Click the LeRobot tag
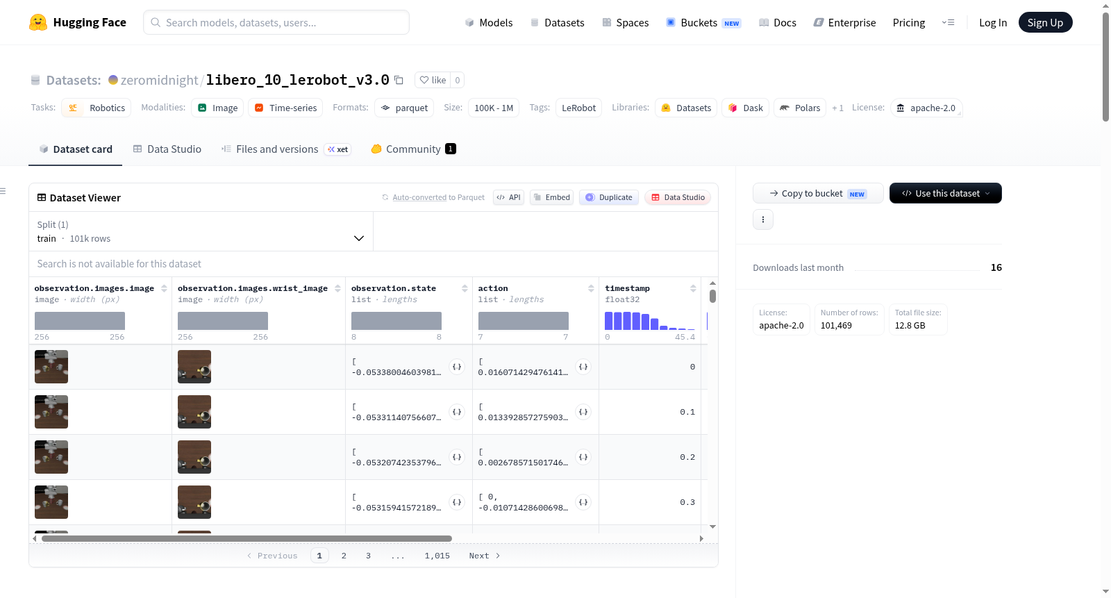The height and width of the screenshot is (598, 1111). coord(578,108)
